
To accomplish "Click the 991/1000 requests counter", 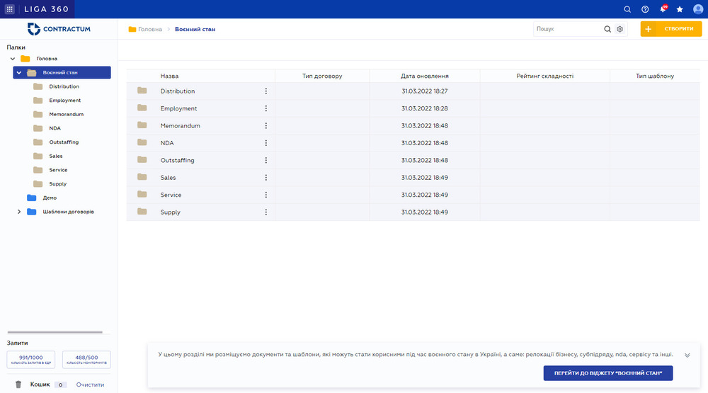I will click(30, 360).
